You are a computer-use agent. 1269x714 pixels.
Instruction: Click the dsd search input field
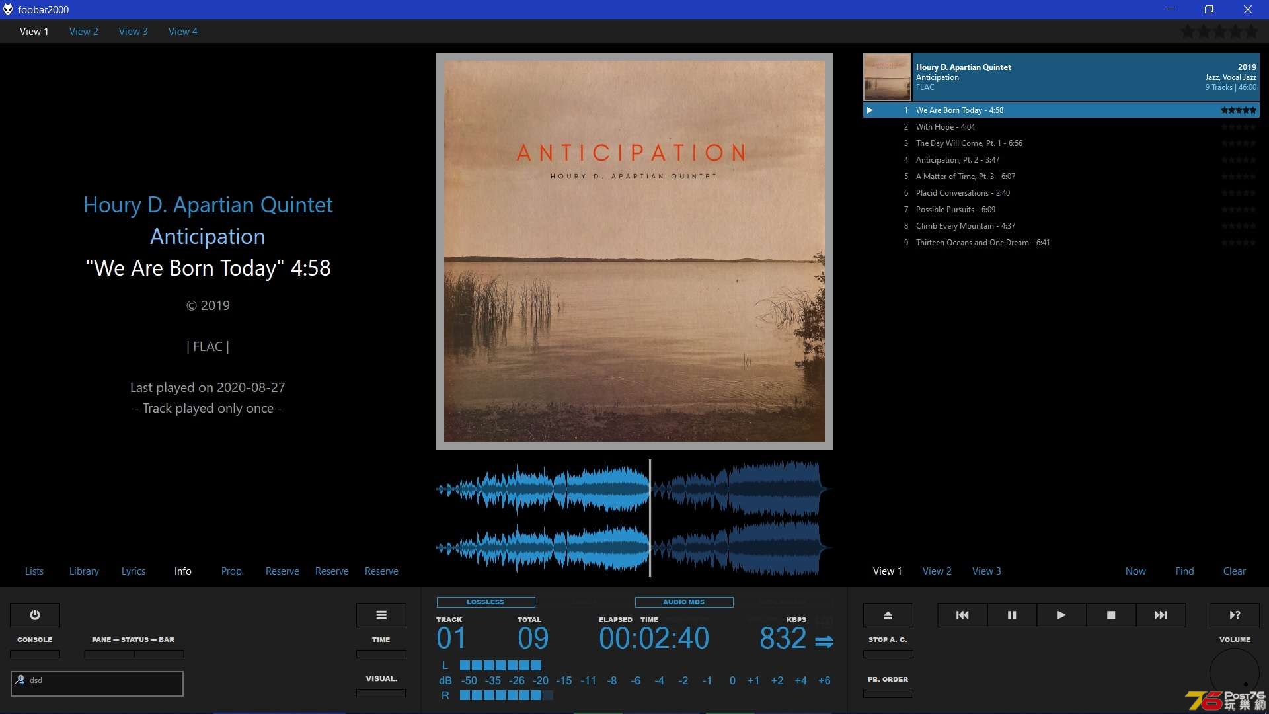(97, 684)
